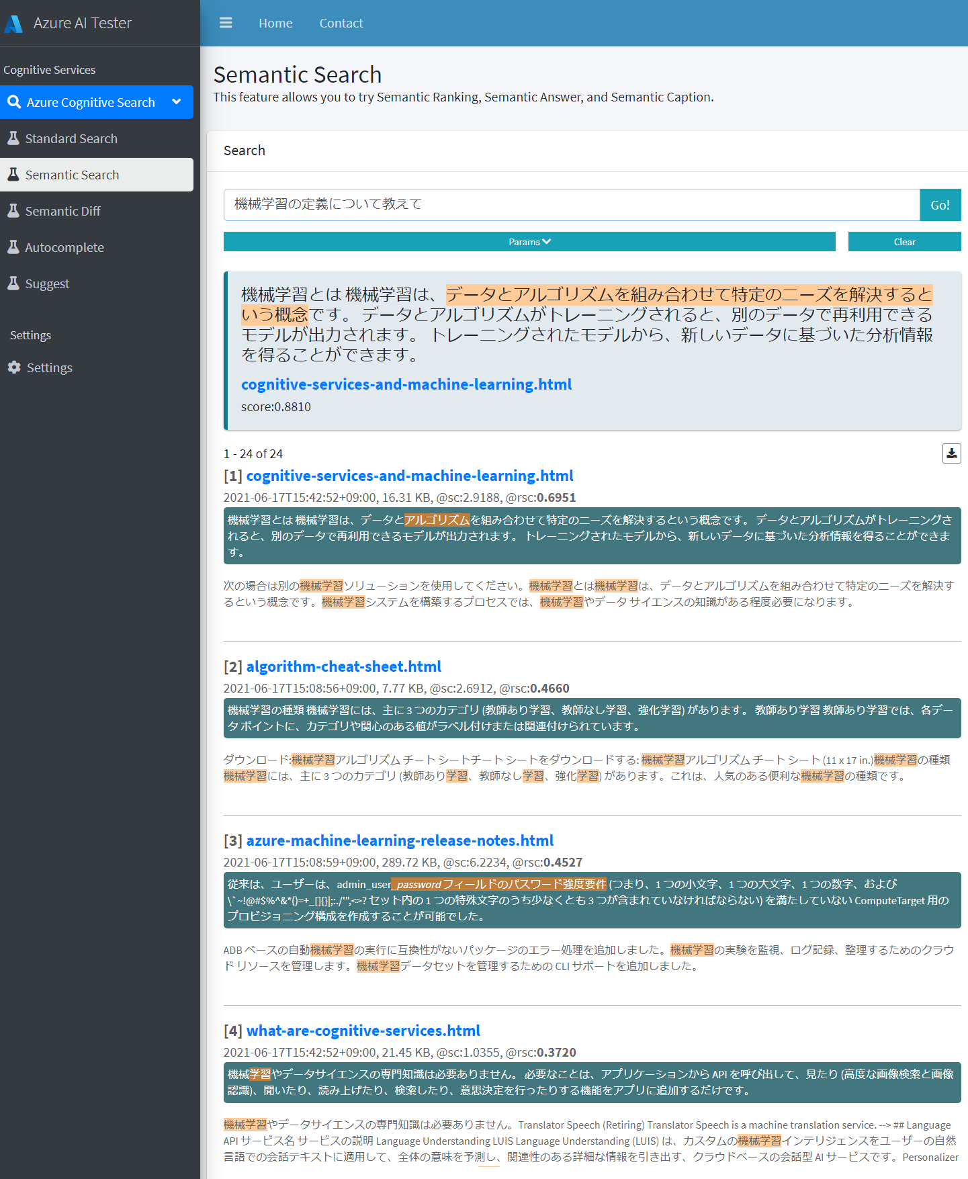Click the gear icon beside Settings
968x1179 pixels.
[x=14, y=367]
